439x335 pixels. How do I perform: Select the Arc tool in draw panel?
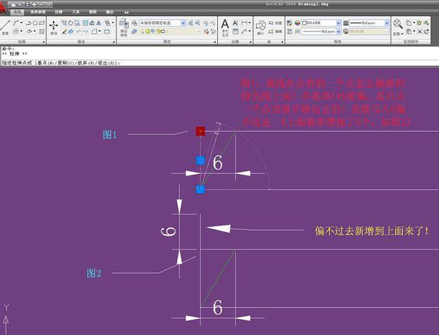[16, 23]
